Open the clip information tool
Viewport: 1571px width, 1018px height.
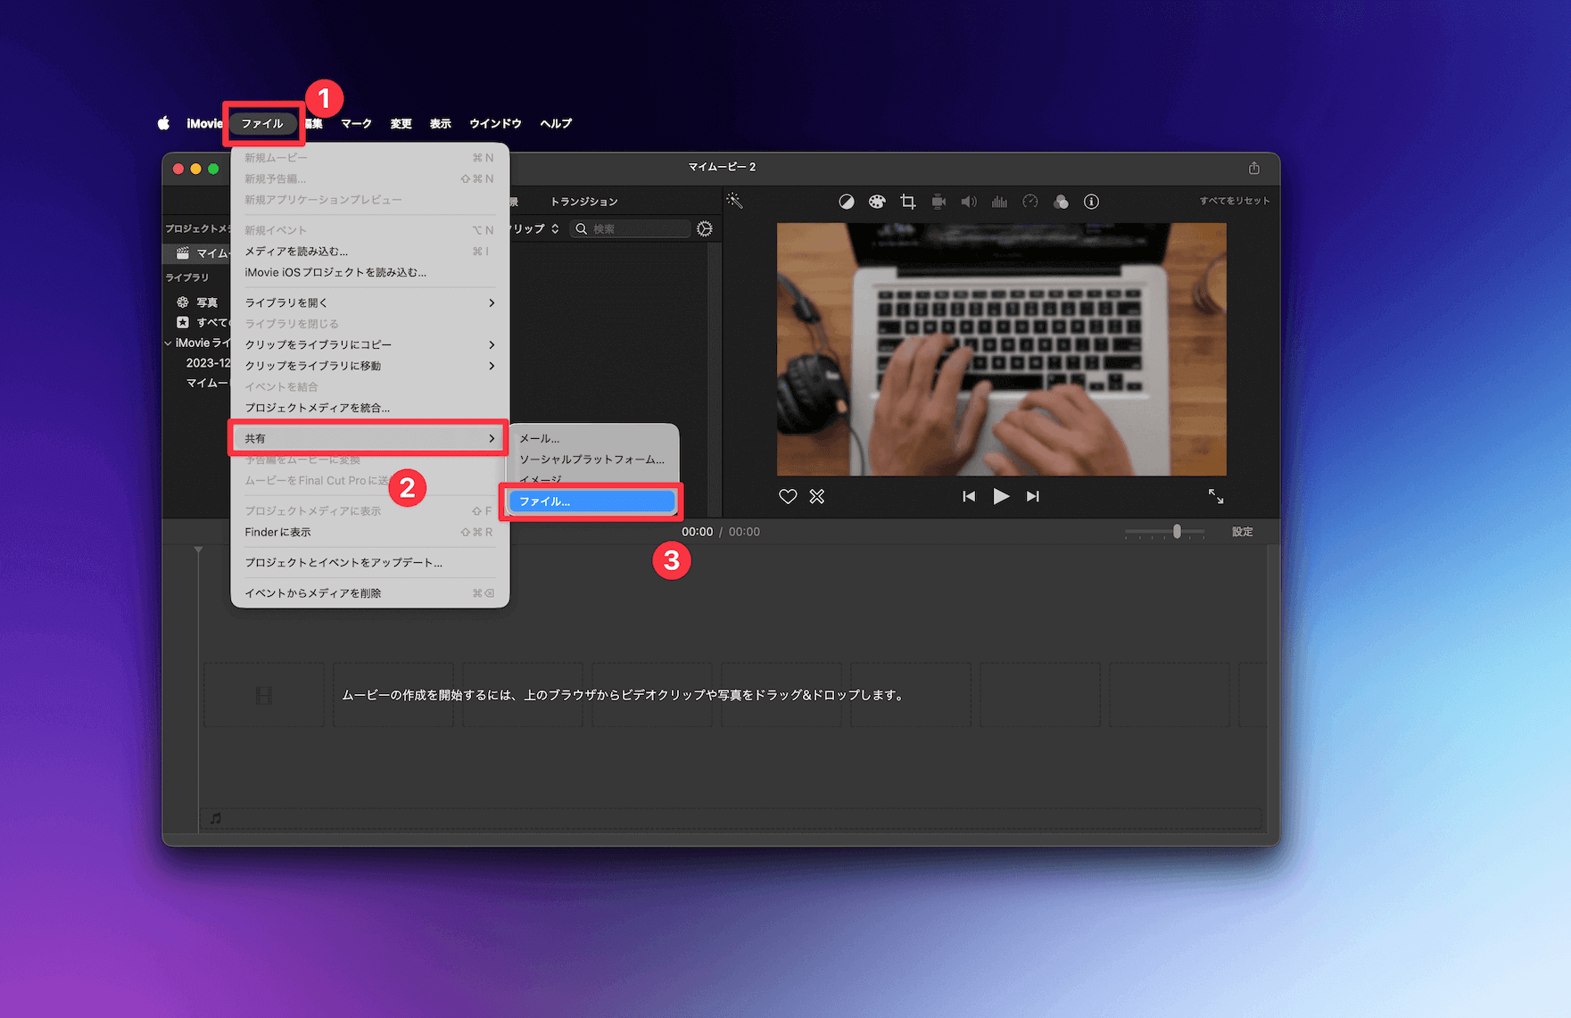(1091, 202)
